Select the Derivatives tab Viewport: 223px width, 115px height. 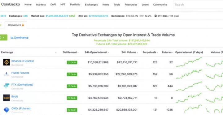tap(16, 25)
